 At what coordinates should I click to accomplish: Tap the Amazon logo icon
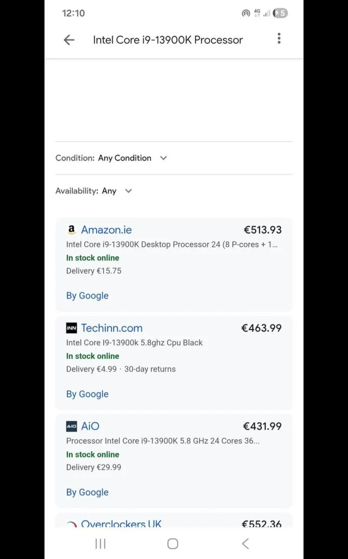pos(71,230)
